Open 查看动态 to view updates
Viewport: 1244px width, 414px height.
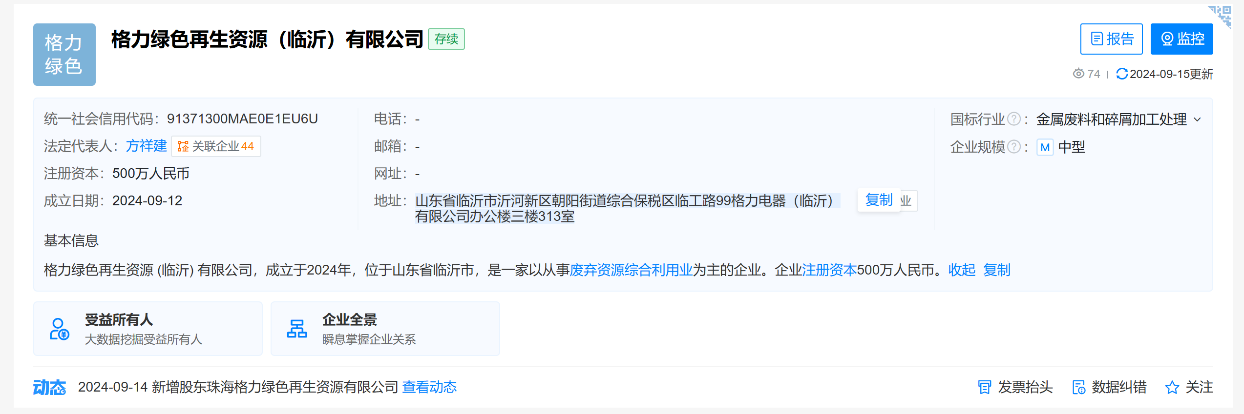tap(428, 387)
